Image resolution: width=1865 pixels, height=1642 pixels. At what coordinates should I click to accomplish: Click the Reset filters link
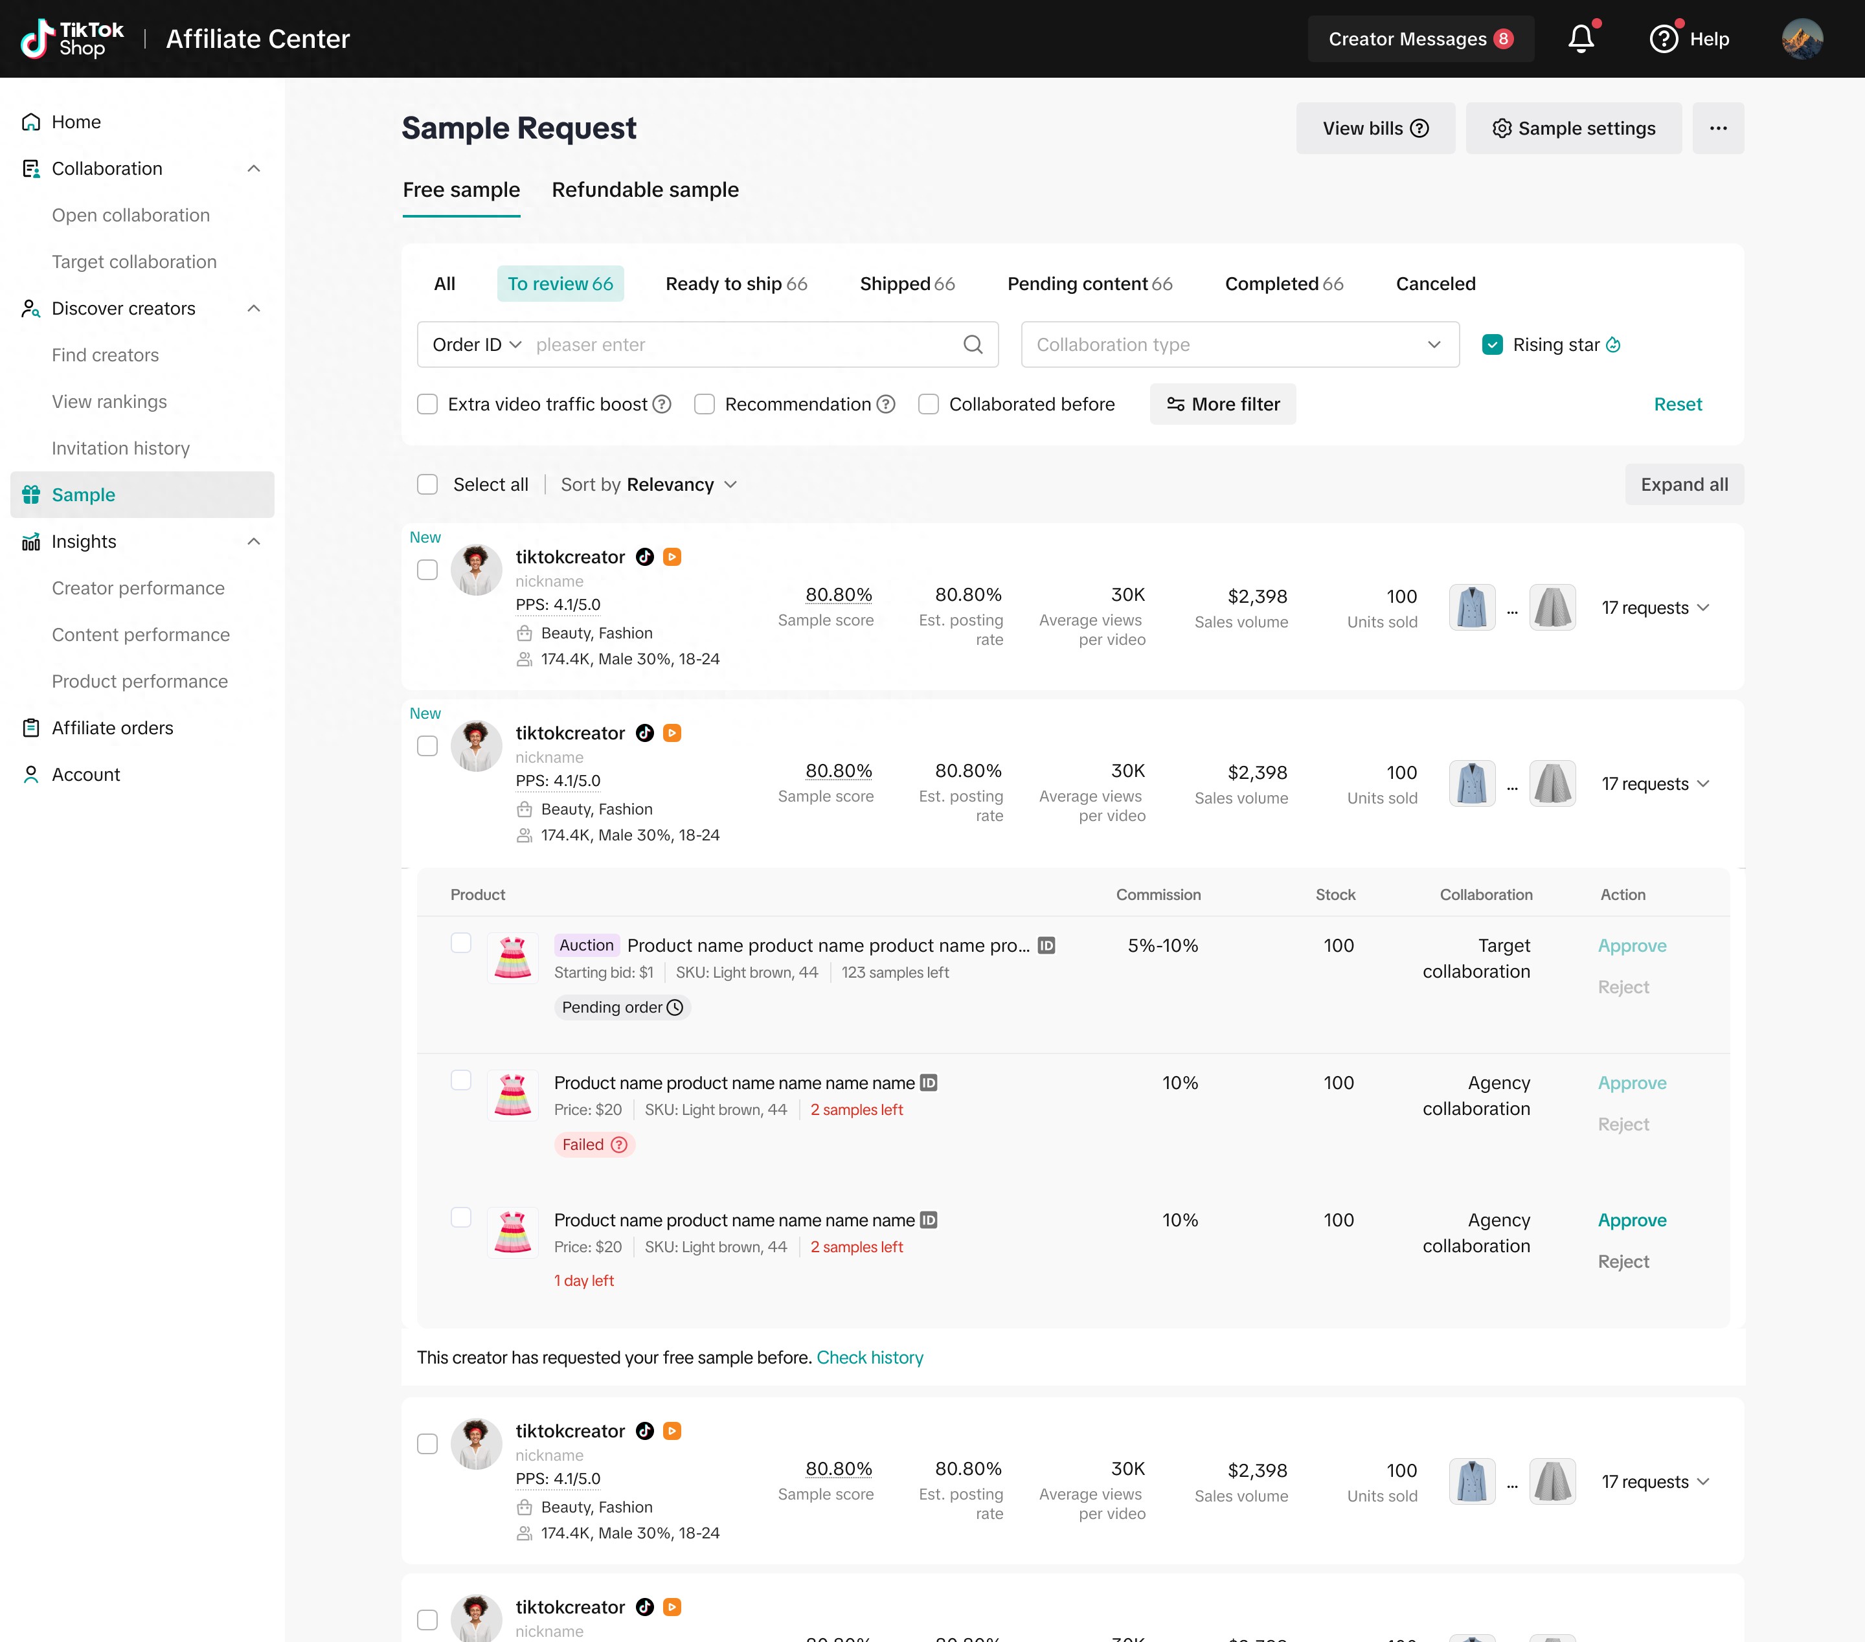[x=1677, y=404]
